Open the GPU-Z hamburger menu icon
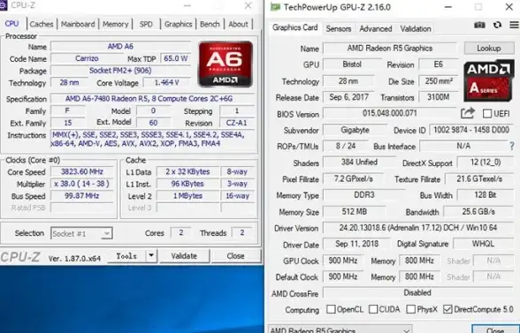The height and width of the screenshot is (333, 520). click(x=514, y=25)
